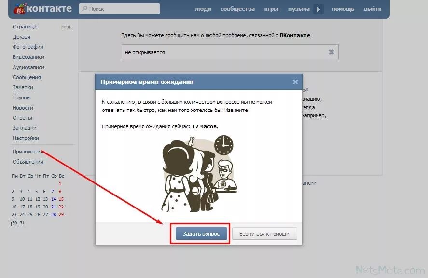This screenshot has width=428, height=278.
Task: Open Настройки in the sidebar
Action: (26, 138)
